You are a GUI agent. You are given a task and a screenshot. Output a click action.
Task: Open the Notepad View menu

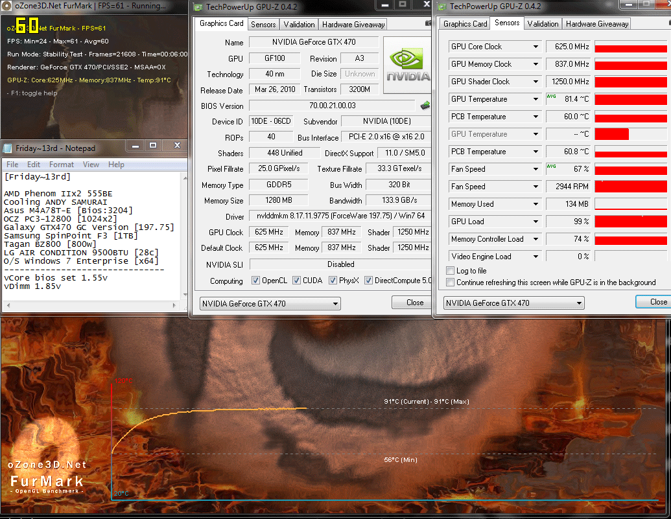tap(91, 165)
